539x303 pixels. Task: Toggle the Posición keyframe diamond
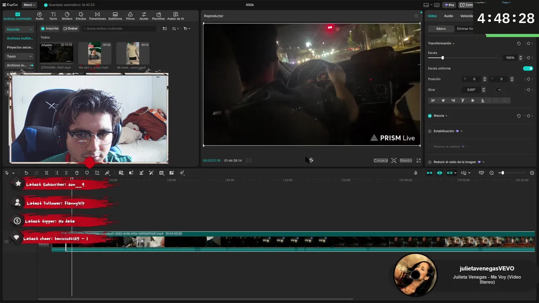coord(528,79)
